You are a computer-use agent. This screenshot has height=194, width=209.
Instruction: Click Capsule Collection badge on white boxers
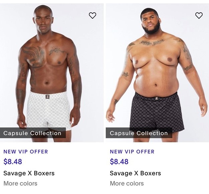[x=33, y=133]
